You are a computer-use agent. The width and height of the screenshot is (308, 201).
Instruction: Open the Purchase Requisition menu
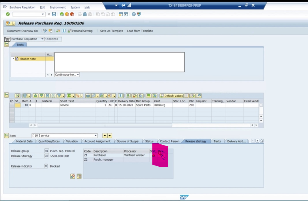23,7
